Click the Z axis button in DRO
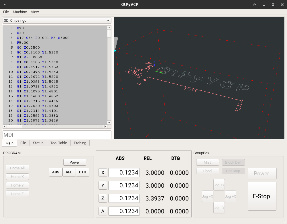Viewport: 287px width, 224px height. [103, 199]
